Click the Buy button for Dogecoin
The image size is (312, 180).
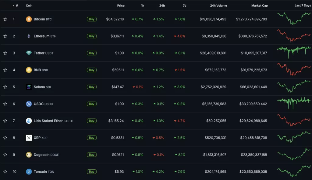pyautogui.click(x=91, y=154)
